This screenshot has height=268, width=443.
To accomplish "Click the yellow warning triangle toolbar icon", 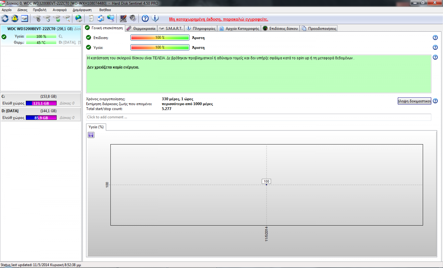I will coord(15,18).
